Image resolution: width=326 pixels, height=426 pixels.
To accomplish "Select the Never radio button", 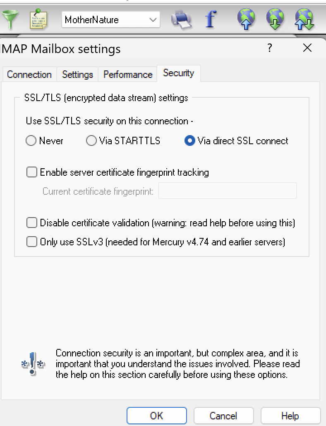I will pos(31,141).
